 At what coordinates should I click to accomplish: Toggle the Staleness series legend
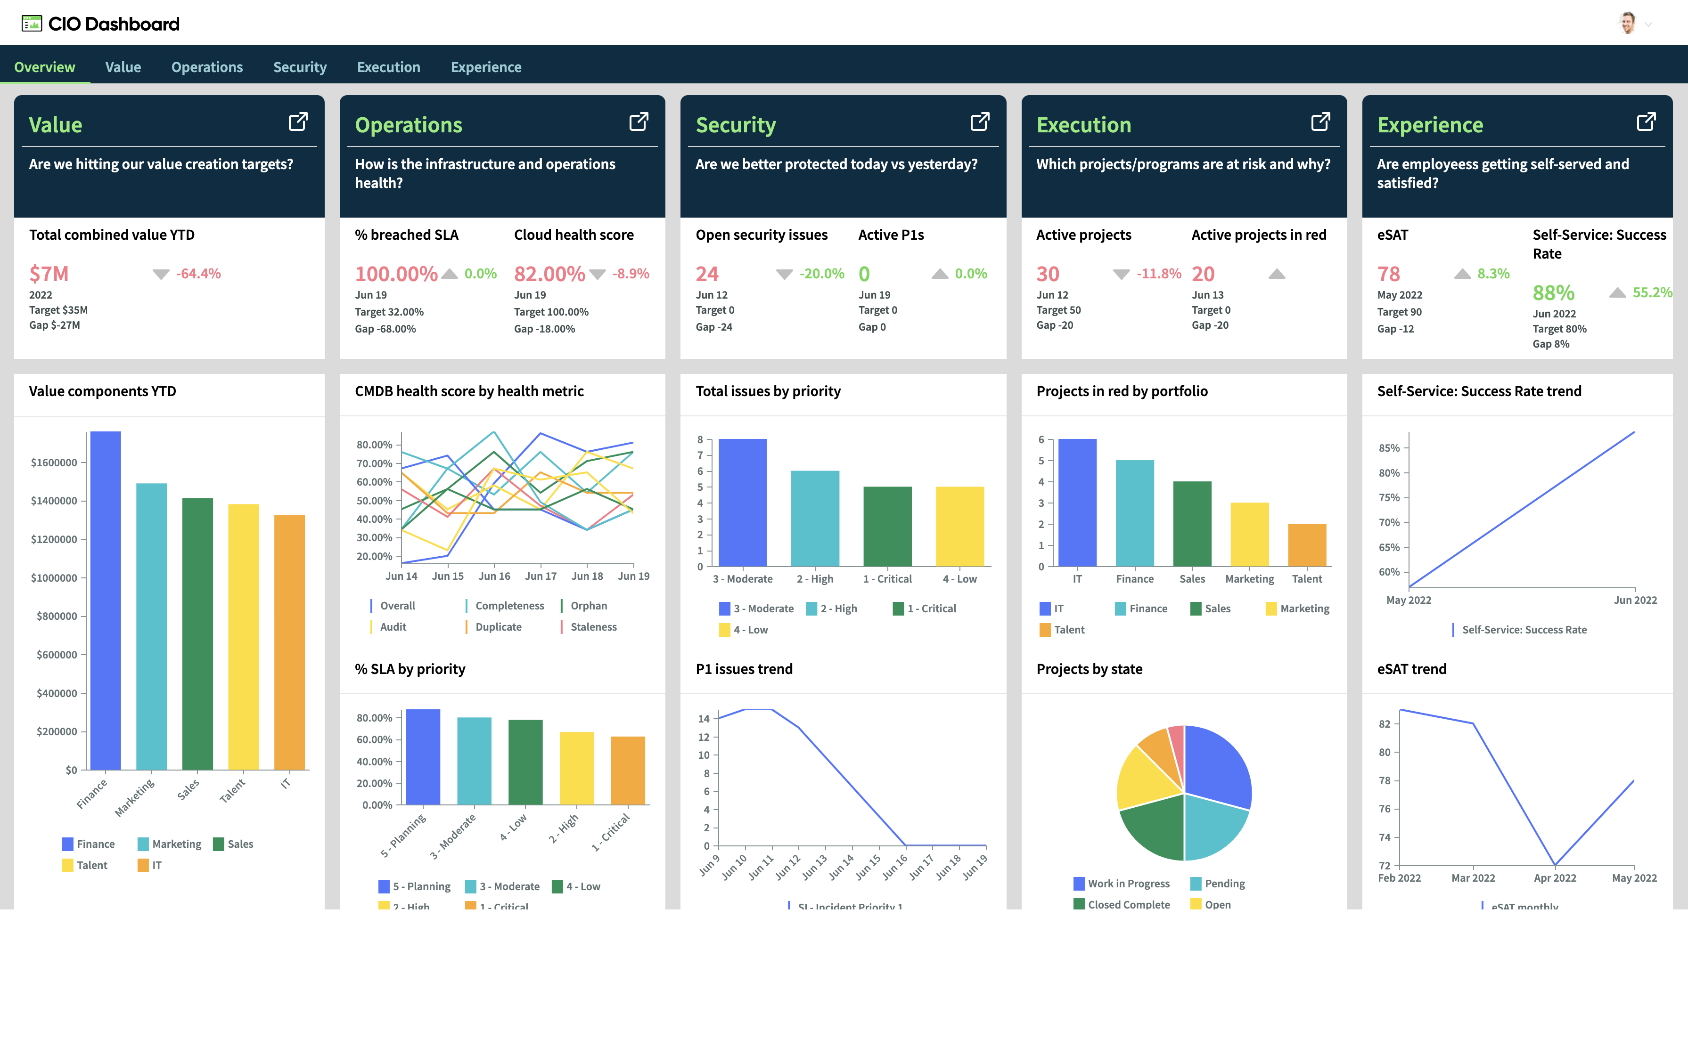click(x=589, y=626)
